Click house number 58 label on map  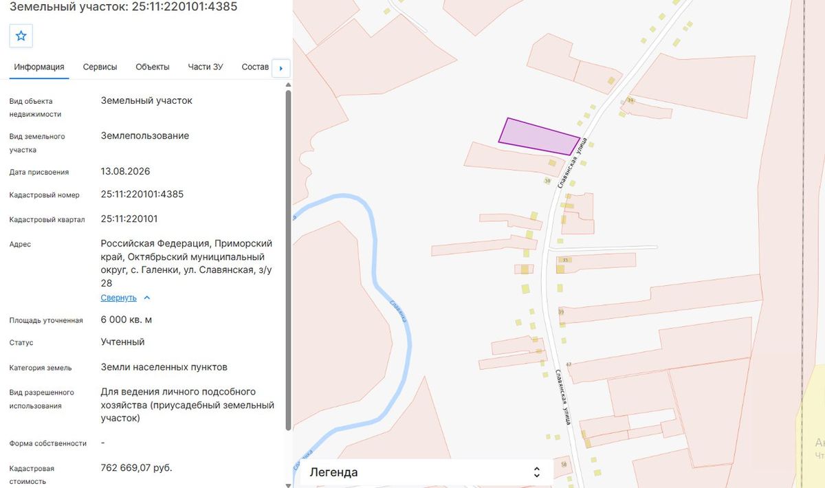point(564,465)
